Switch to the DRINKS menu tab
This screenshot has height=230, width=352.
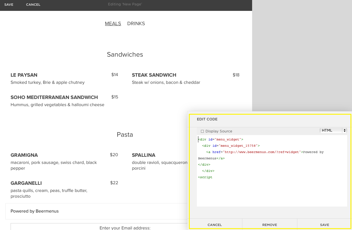click(x=136, y=23)
